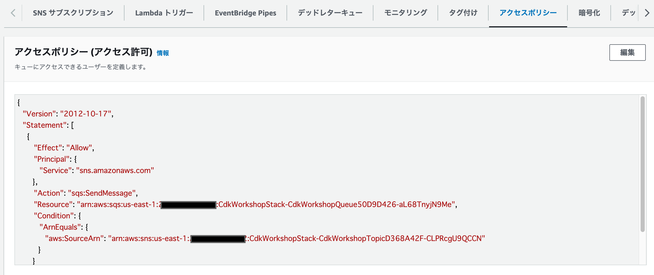Click the Version 2012-10-17 line
Viewport: 654px width, 275px height.
point(69,113)
